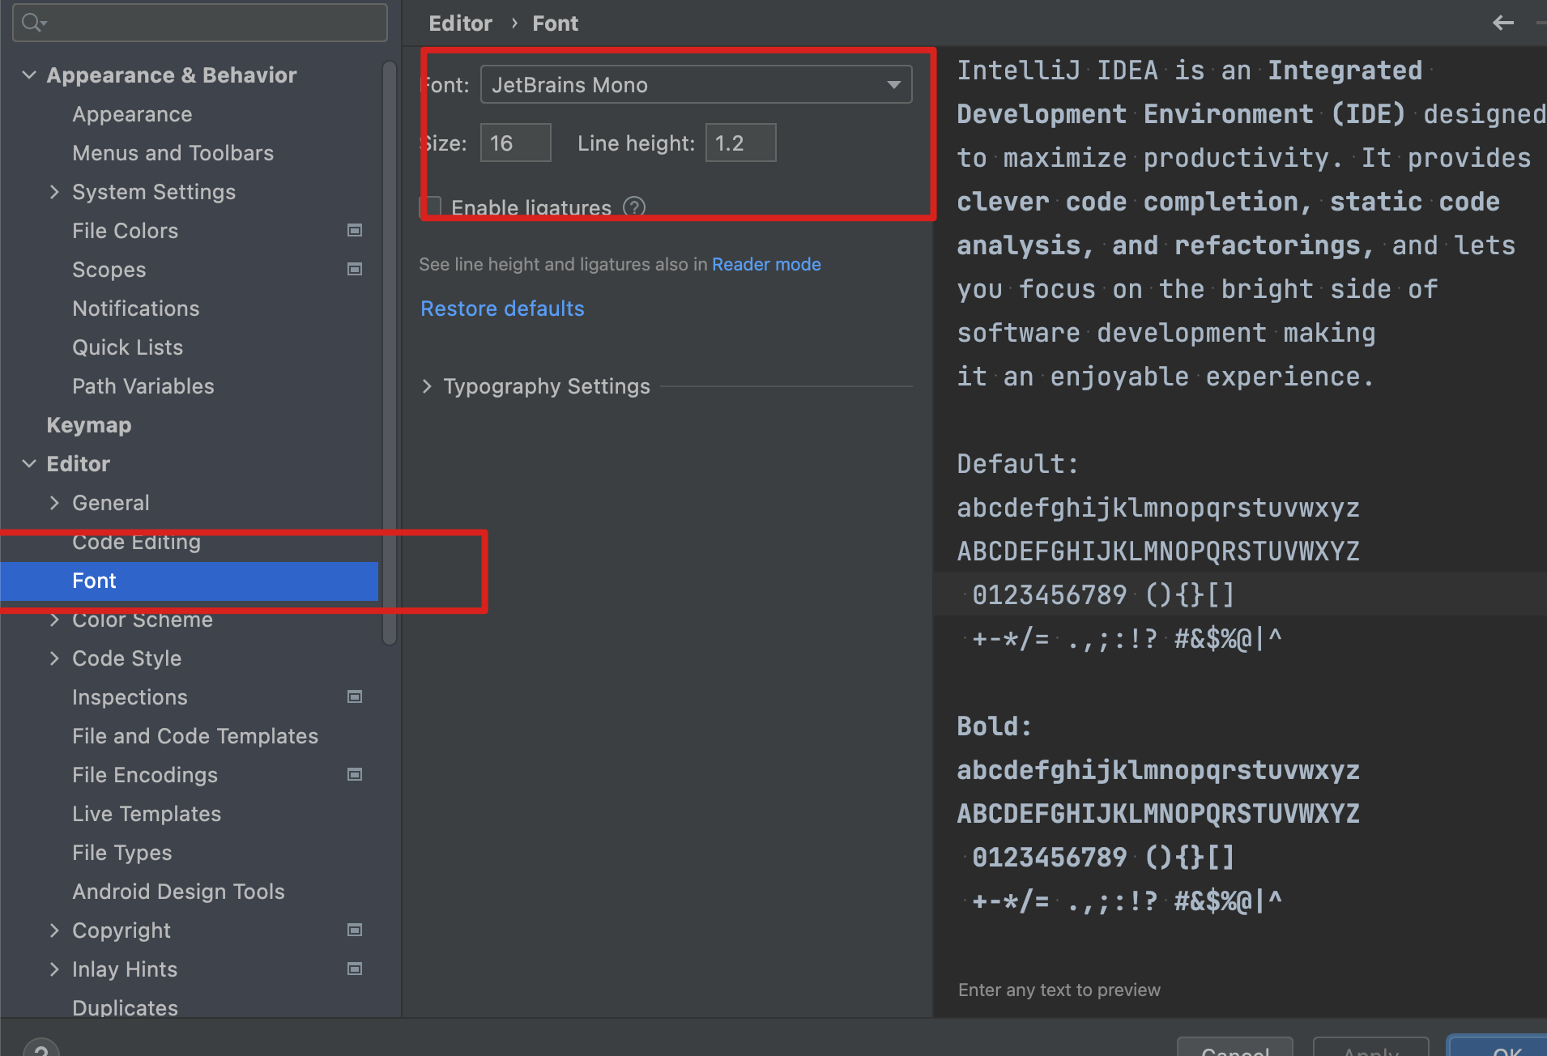The height and width of the screenshot is (1056, 1547).
Task: Expand the Color Scheme node
Action: pyautogui.click(x=54, y=620)
